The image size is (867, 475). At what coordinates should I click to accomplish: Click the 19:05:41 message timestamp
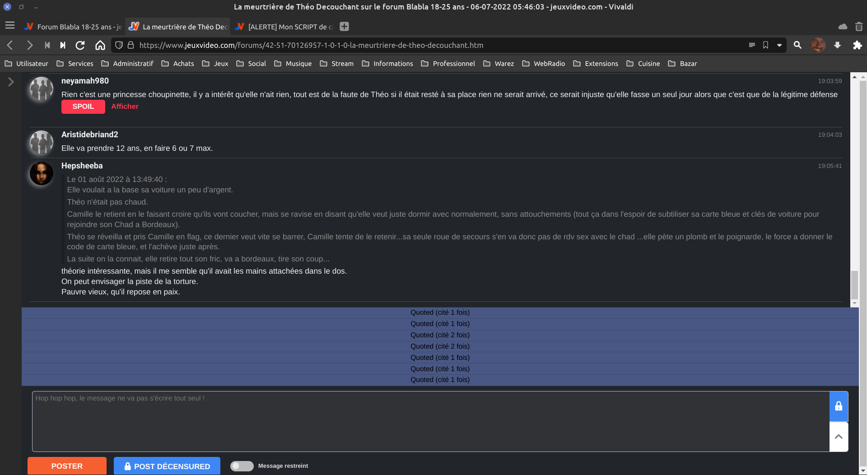tap(830, 166)
